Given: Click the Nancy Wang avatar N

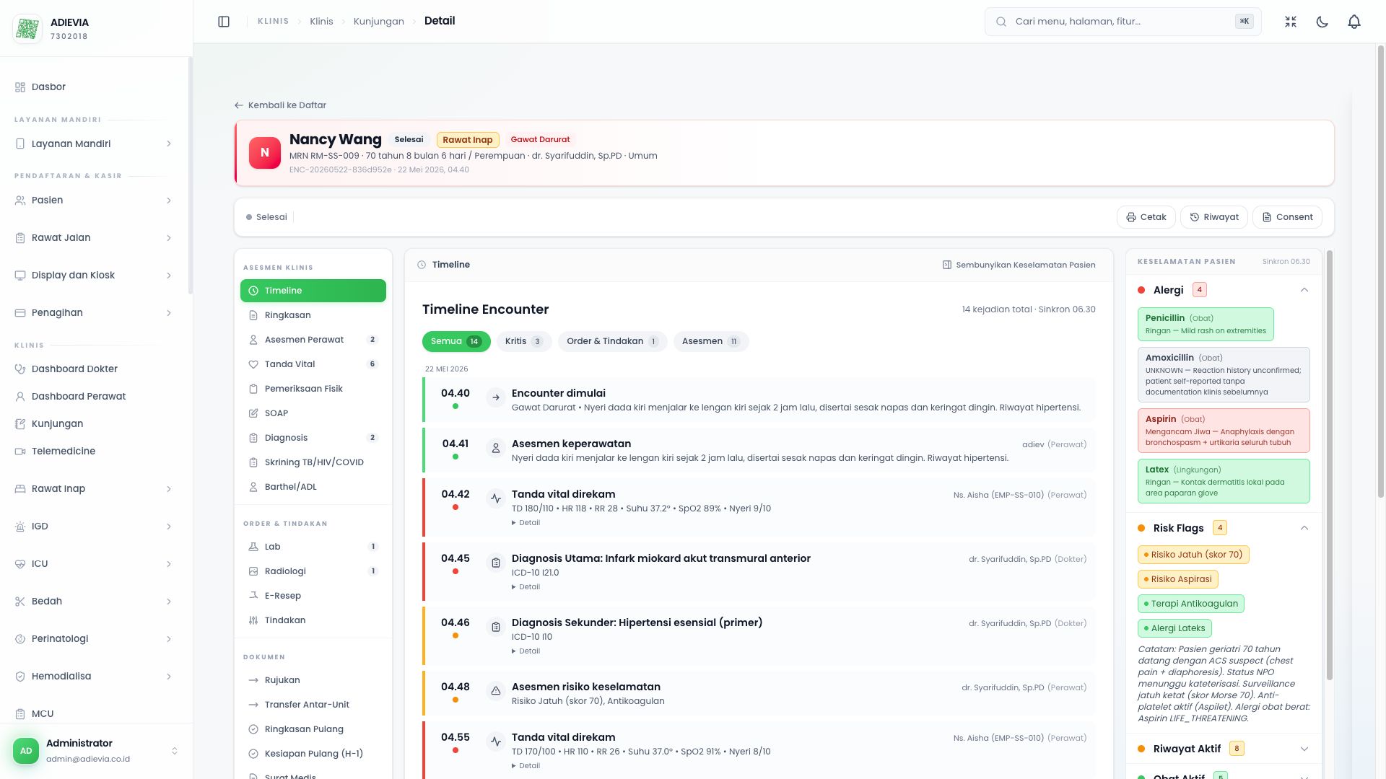Looking at the screenshot, I should (265, 153).
